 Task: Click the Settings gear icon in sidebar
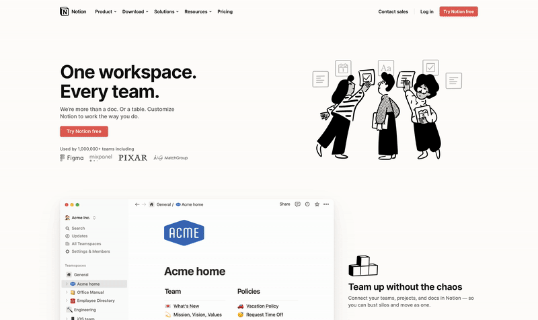pyautogui.click(x=67, y=251)
